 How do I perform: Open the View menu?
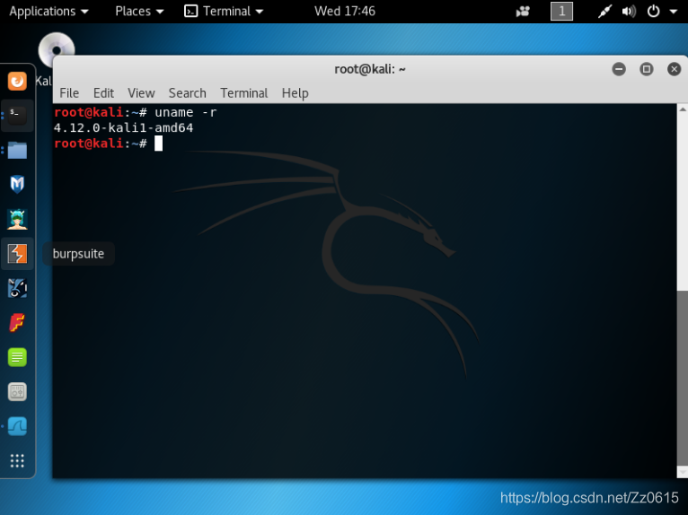[141, 93]
